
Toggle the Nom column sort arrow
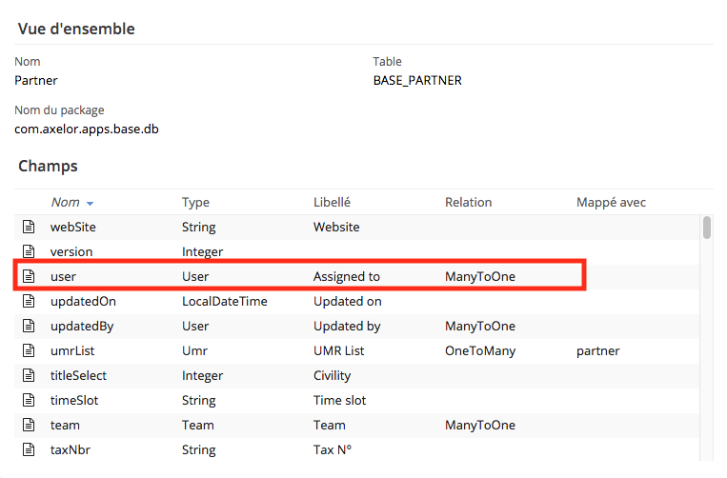pyautogui.click(x=90, y=204)
